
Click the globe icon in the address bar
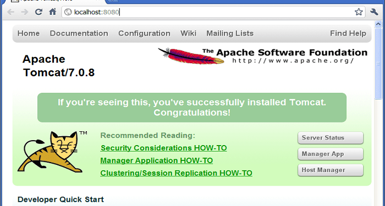pos(68,12)
